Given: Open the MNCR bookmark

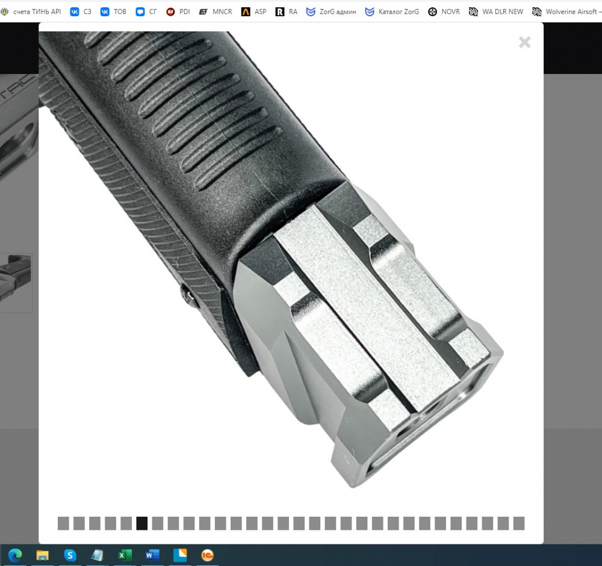Looking at the screenshot, I should pyautogui.click(x=215, y=11).
